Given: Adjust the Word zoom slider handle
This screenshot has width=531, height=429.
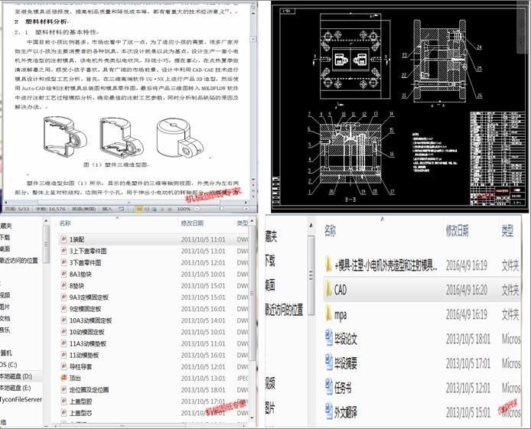Looking at the screenshot, I should point(221,209).
